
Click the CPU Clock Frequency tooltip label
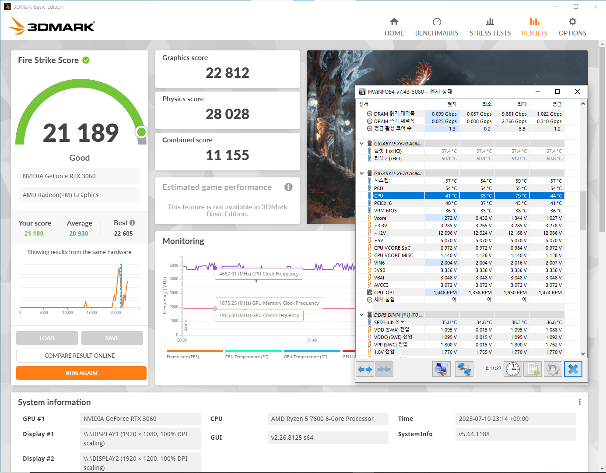pyautogui.click(x=259, y=274)
